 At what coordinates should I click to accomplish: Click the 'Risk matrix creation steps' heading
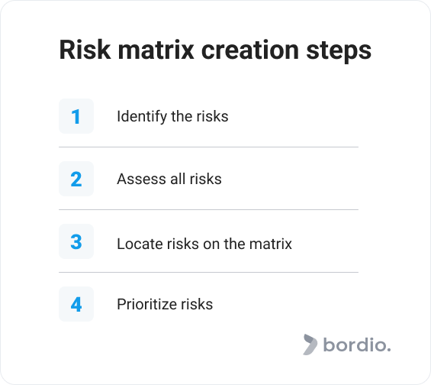(215, 50)
